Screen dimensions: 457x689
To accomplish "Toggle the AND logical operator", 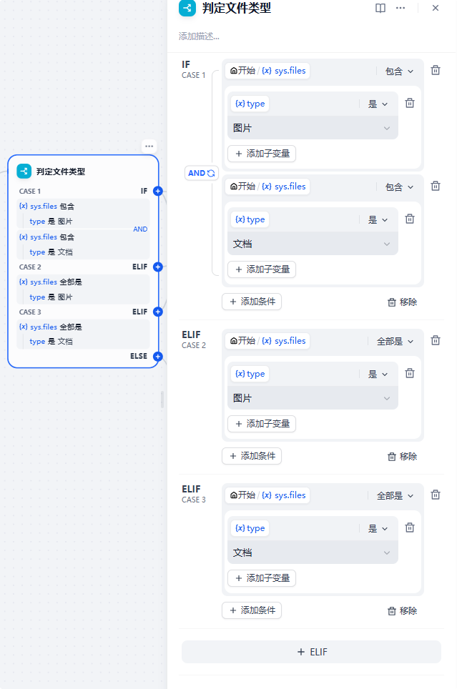I will [x=202, y=173].
